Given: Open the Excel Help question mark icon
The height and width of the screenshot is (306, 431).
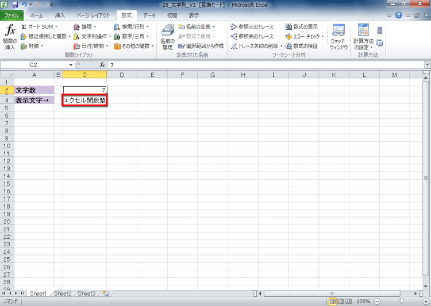Looking at the screenshot, I should [399, 16].
